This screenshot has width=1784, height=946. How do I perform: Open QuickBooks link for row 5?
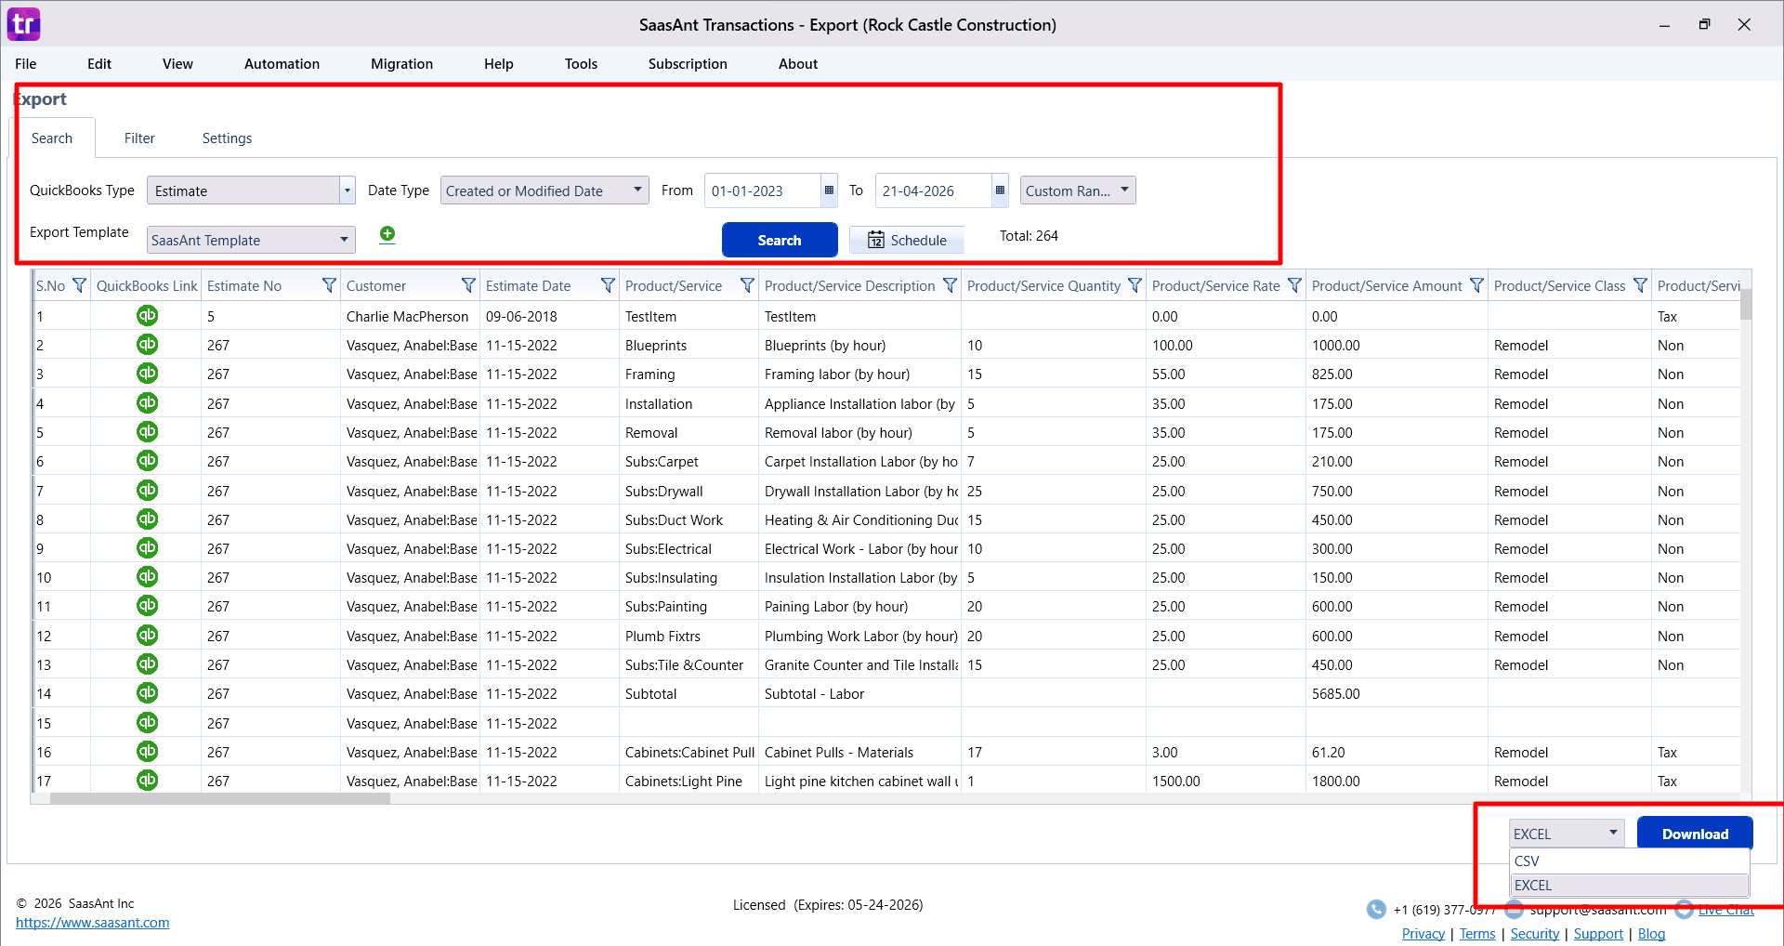point(147,432)
